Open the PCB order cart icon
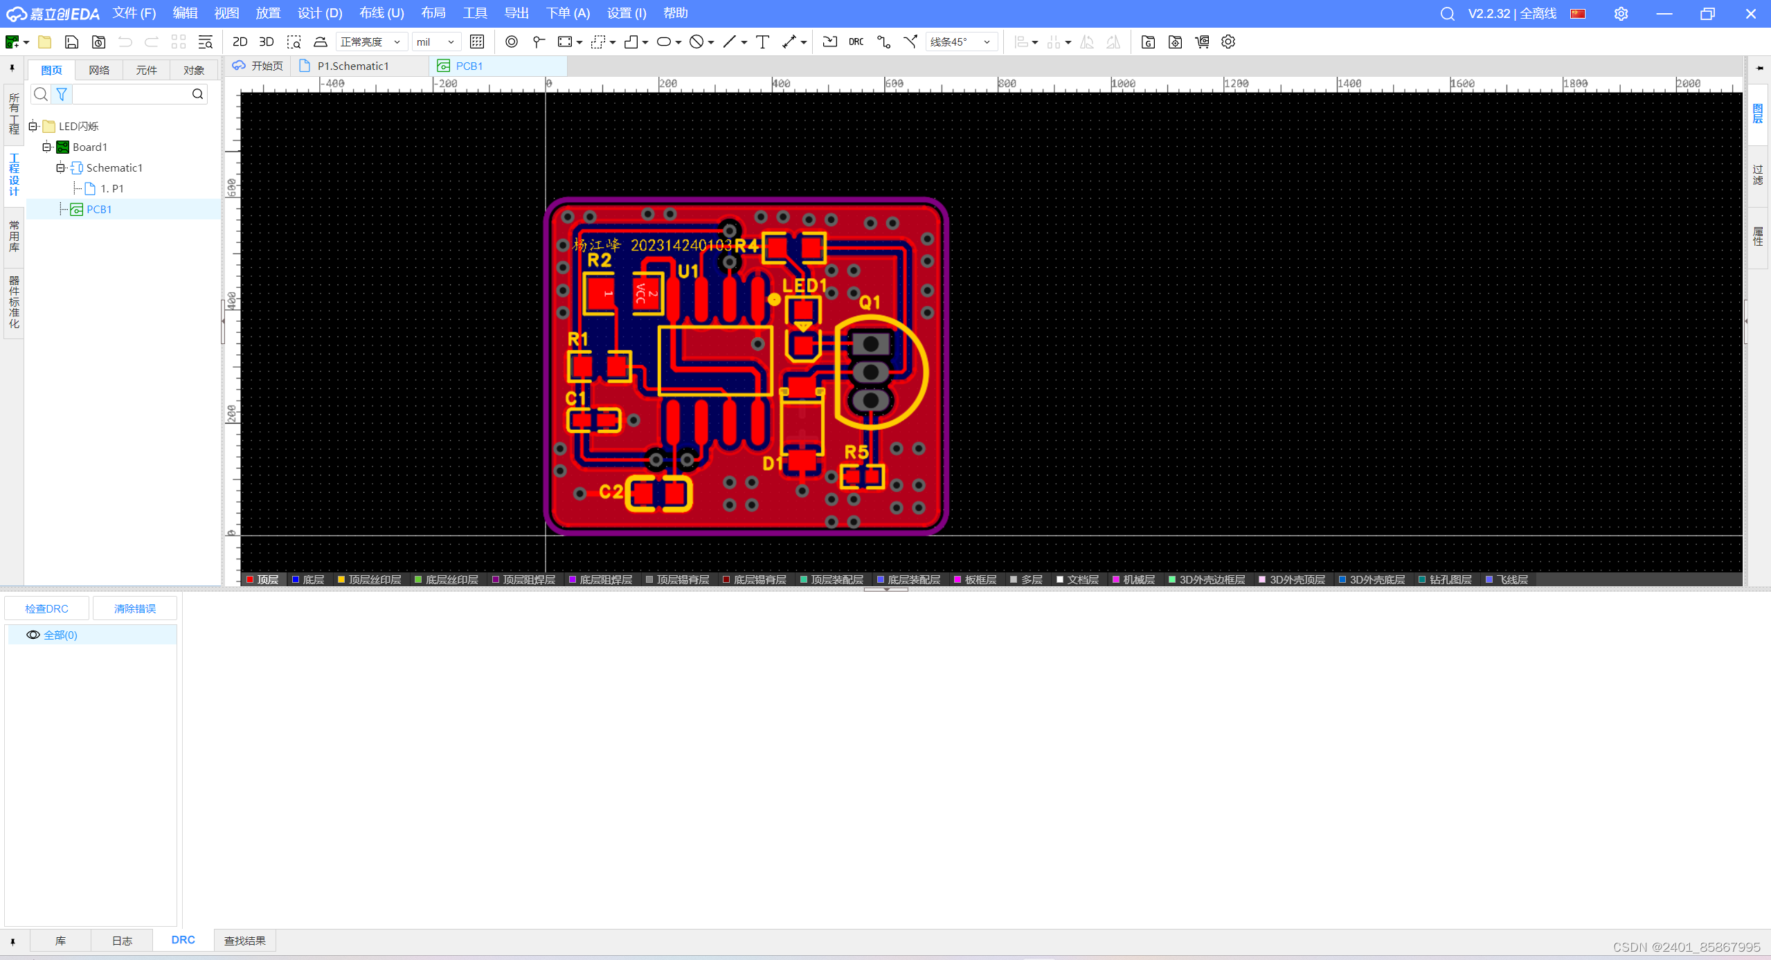1771x960 pixels. [x=1202, y=42]
